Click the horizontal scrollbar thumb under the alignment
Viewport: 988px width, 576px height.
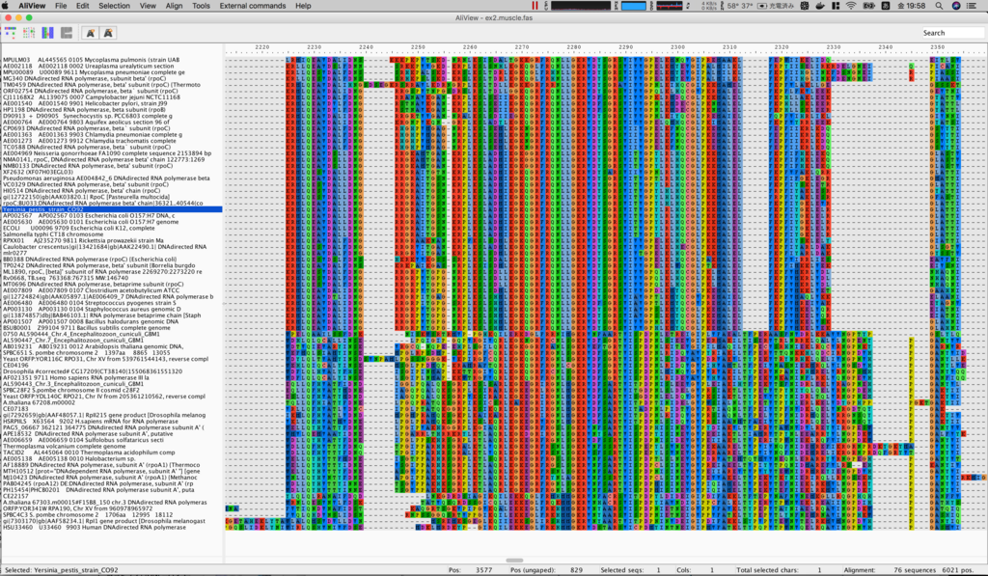[x=514, y=561]
